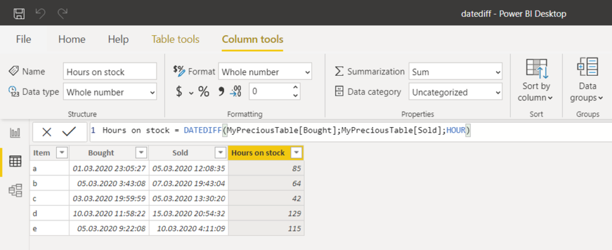Cancel the formula edit with X
The width and height of the screenshot is (612, 250).
(47, 132)
